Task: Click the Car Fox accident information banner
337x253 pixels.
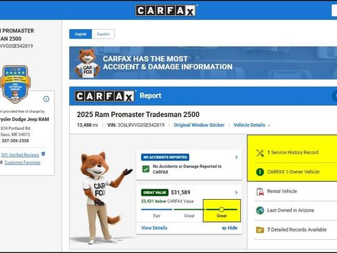Action: (203, 63)
